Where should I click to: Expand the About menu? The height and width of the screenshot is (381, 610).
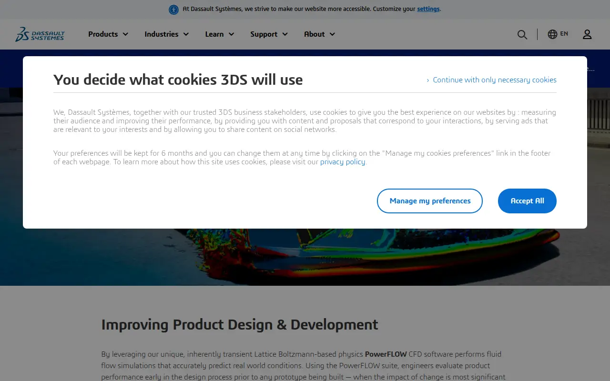[320, 34]
